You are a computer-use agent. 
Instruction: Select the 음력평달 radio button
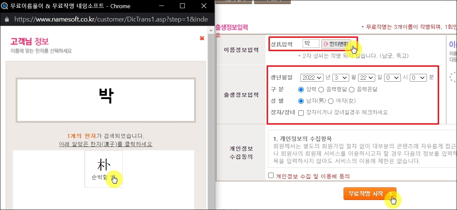(321, 89)
